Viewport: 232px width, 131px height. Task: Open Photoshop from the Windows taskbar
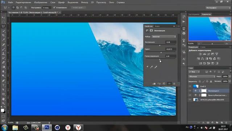point(47,127)
